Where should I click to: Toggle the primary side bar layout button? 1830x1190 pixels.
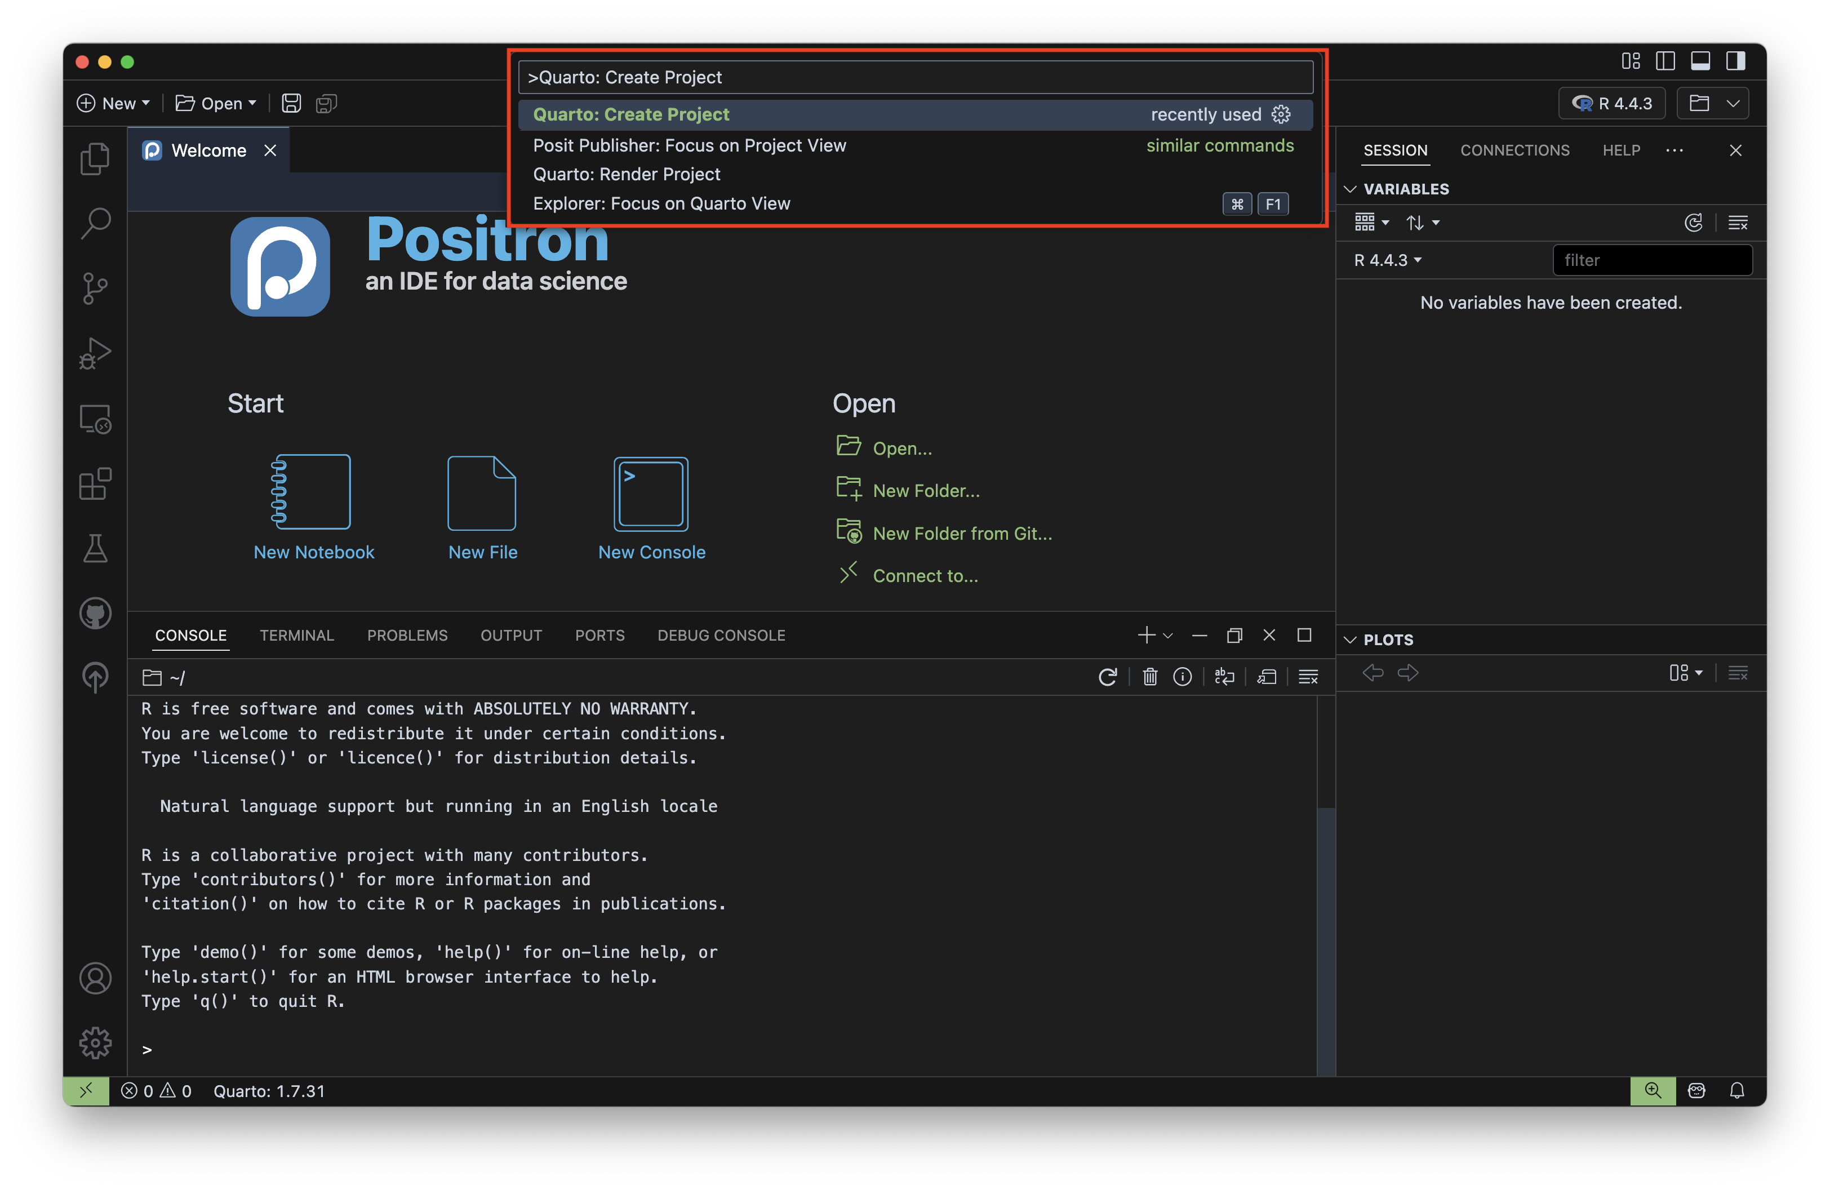[x=1665, y=61]
